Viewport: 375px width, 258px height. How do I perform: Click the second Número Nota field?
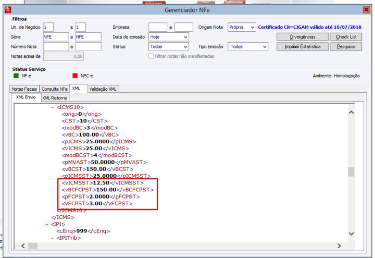[88, 47]
